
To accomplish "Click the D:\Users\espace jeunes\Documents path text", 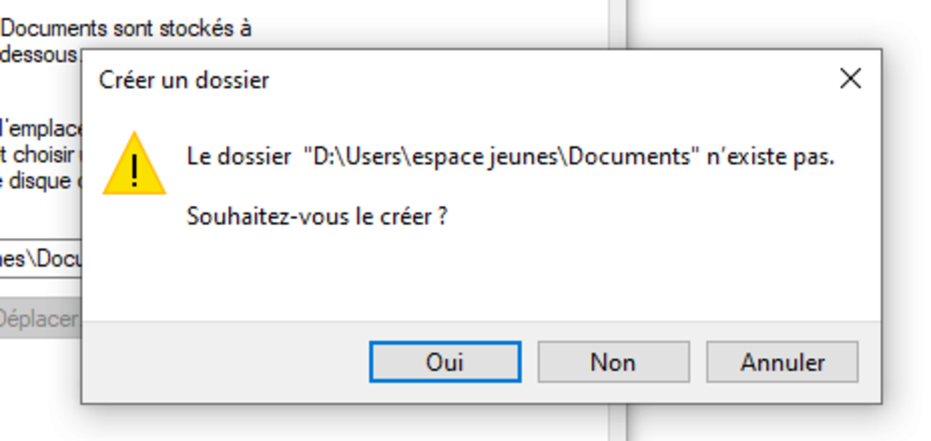I will click(x=498, y=156).
